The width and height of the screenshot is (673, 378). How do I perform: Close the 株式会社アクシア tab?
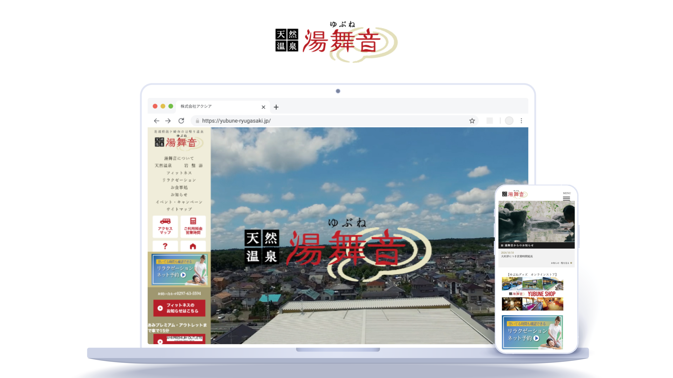coord(263,107)
